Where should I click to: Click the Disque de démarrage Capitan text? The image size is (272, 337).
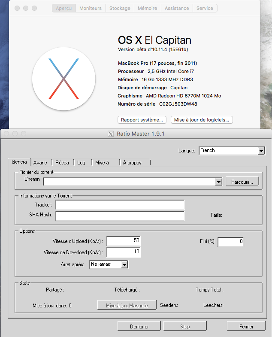tap(153, 88)
